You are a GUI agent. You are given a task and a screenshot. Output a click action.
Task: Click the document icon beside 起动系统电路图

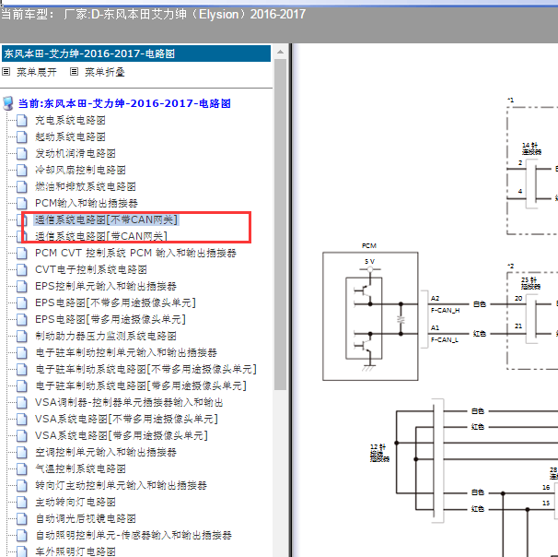[22, 136]
